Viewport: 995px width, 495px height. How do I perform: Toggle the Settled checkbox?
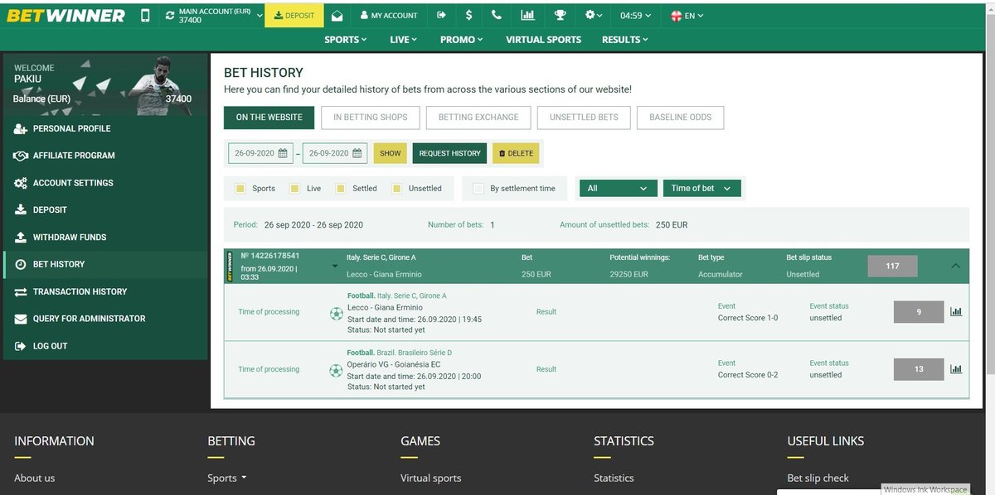tap(340, 189)
